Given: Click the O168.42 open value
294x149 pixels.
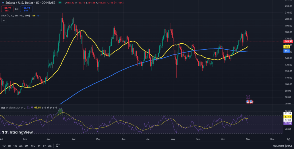Looking at the screenshot, I should click(x=69, y=3).
